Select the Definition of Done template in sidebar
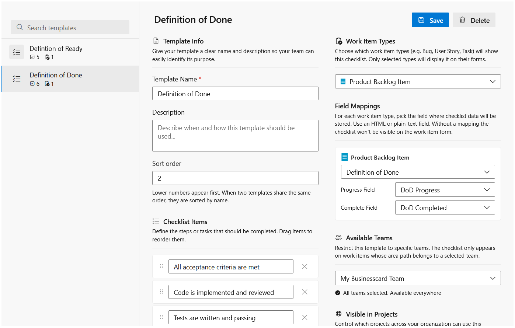 point(70,79)
